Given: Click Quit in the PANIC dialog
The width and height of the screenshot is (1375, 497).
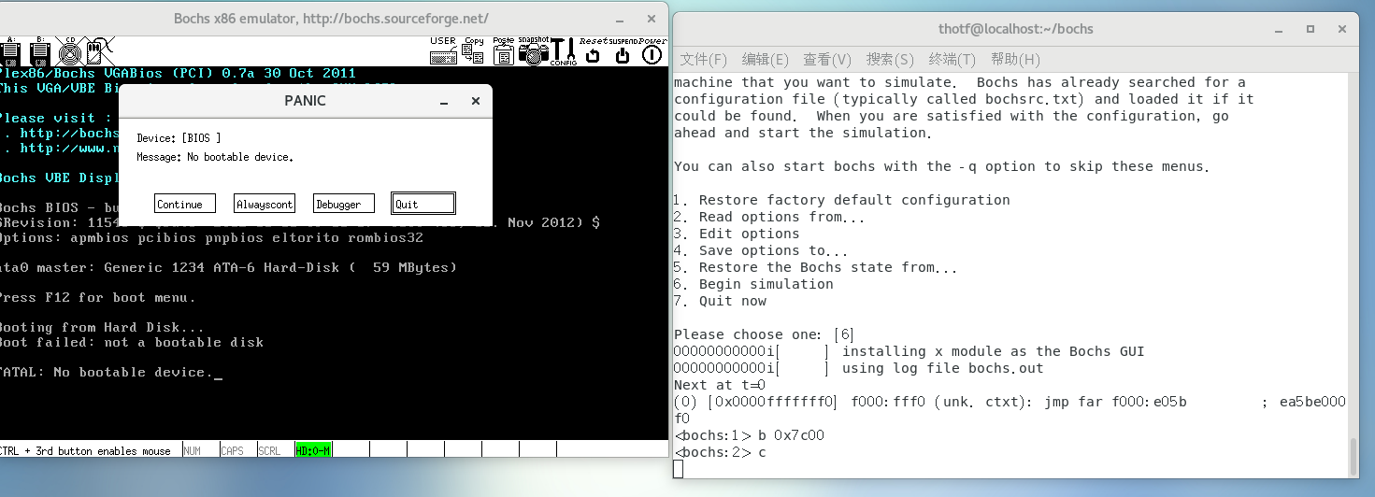Looking at the screenshot, I should click(x=423, y=204).
